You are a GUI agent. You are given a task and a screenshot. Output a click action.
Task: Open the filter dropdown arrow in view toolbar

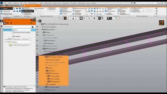[111, 18]
